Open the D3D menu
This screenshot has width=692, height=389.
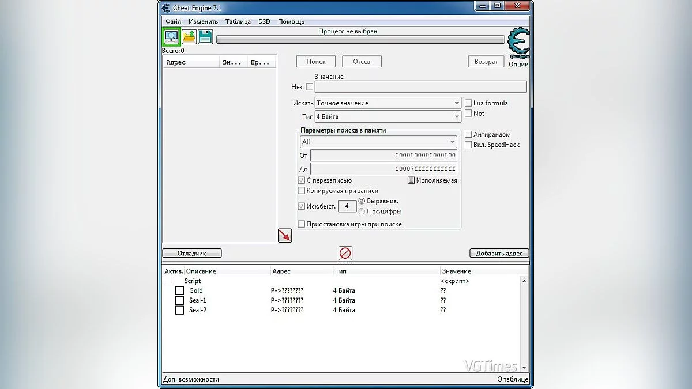click(x=264, y=21)
